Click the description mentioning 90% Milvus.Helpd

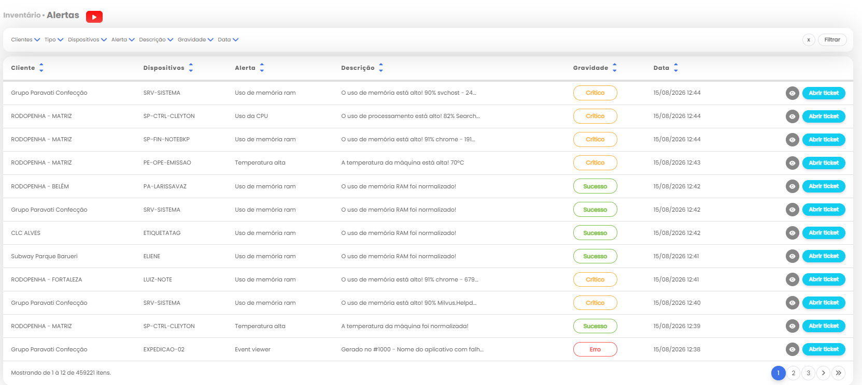(x=408, y=303)
